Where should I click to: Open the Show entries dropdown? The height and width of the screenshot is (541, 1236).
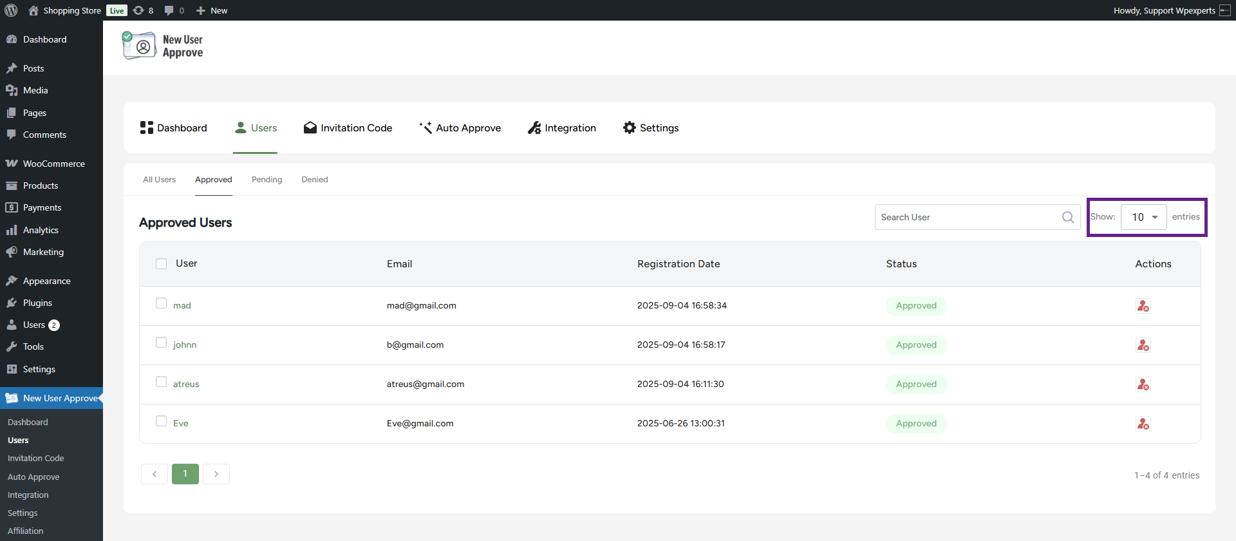1143,217
